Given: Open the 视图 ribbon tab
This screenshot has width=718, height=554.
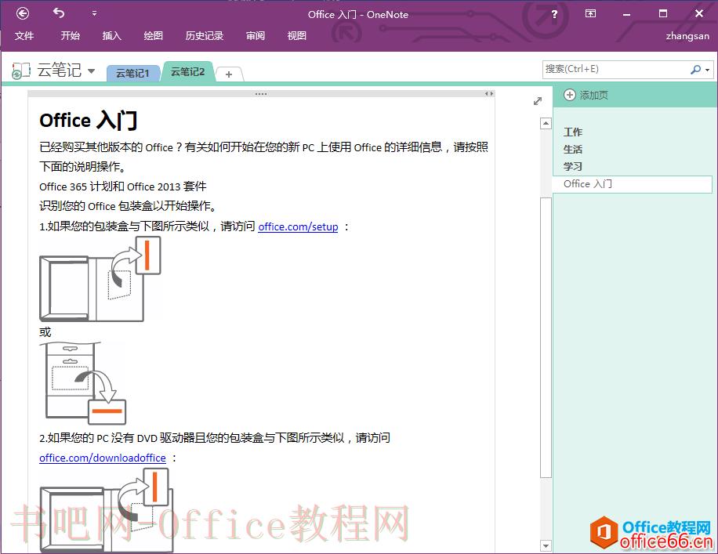Looking at the screenshot, I should [297, 36].
